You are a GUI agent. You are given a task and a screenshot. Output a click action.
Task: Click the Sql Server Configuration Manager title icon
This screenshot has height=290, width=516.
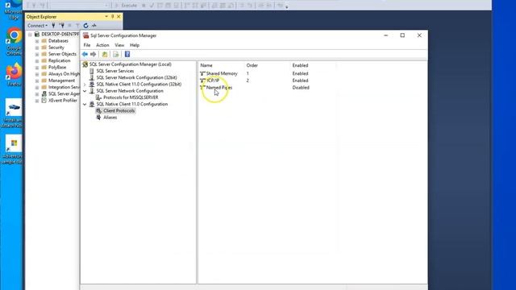point(86,35)
